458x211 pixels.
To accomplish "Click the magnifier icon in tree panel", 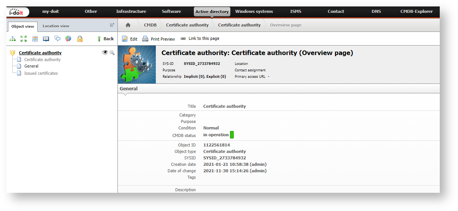I will coord(112,53).
